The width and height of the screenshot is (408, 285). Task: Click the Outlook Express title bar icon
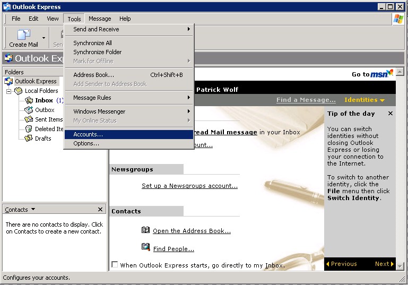click(x=7, y=7)
